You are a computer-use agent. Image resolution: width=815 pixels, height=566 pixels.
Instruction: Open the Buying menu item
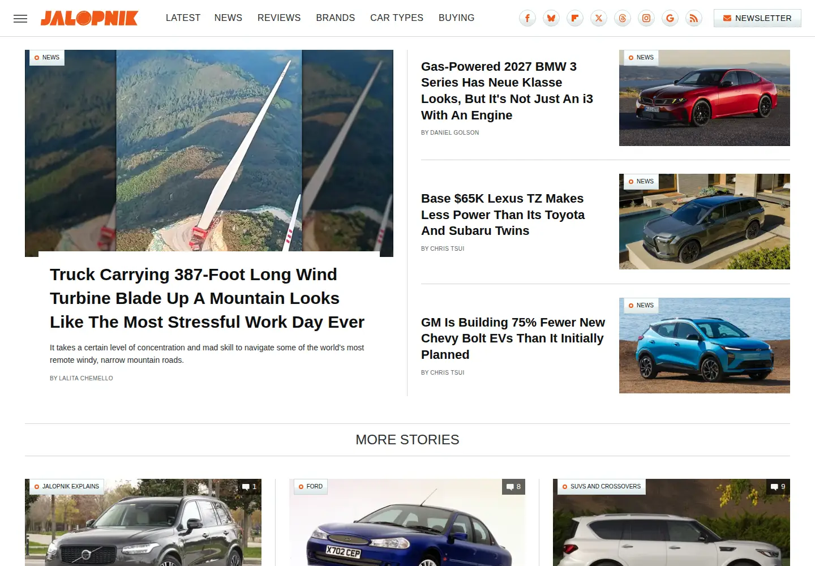(457, 18)
